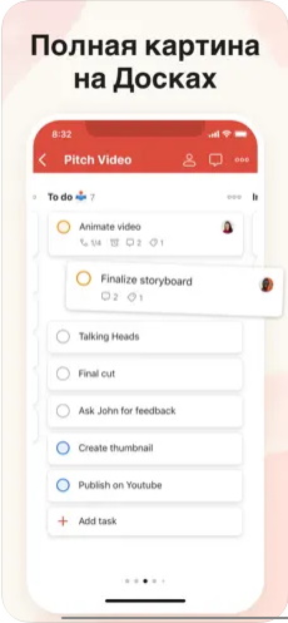Image resolution: width=288 pixels, height=623 pixels.
Task: Check off the Talking Heads task
Action: [x=63, y=337]
